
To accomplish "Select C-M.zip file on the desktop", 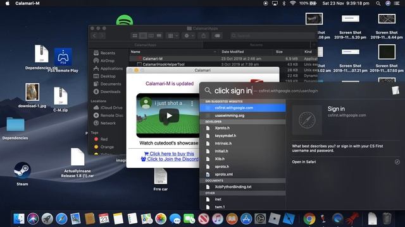I will (x=61, y=96).
